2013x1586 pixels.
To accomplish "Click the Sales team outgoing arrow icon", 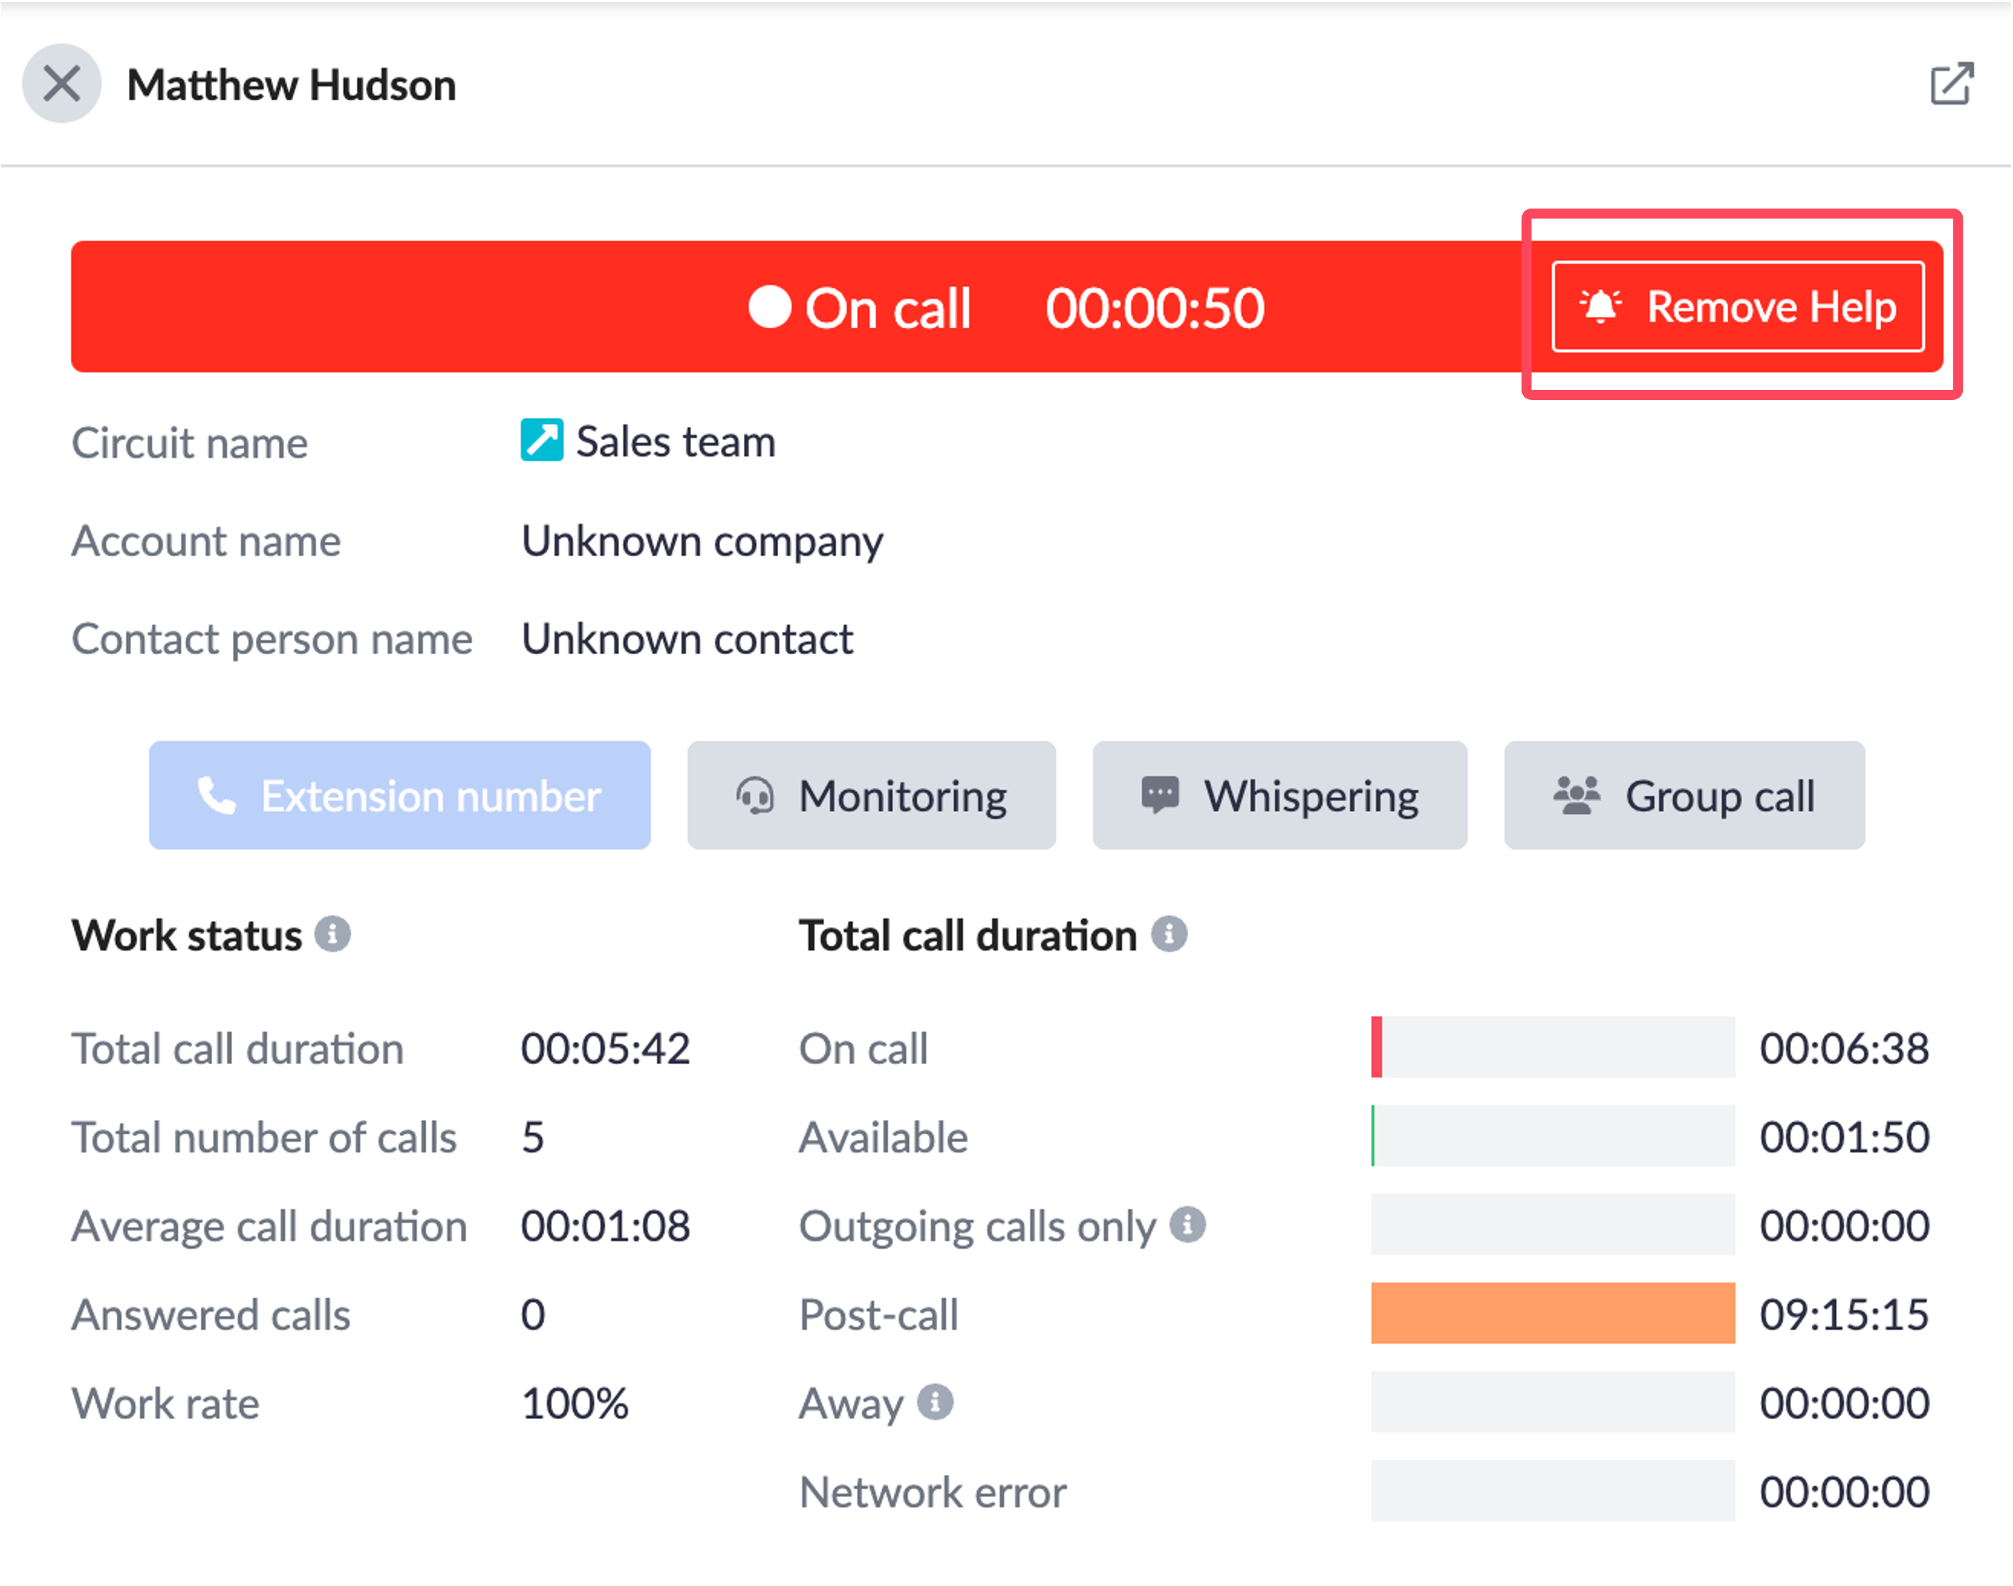I will pos(541,440).
